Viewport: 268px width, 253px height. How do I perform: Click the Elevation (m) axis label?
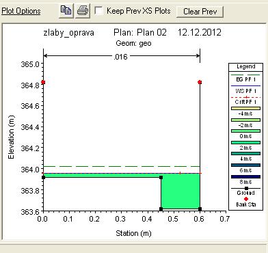coord(11,137)
